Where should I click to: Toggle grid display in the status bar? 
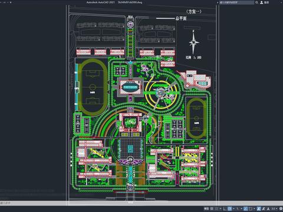tap(212, 208)
